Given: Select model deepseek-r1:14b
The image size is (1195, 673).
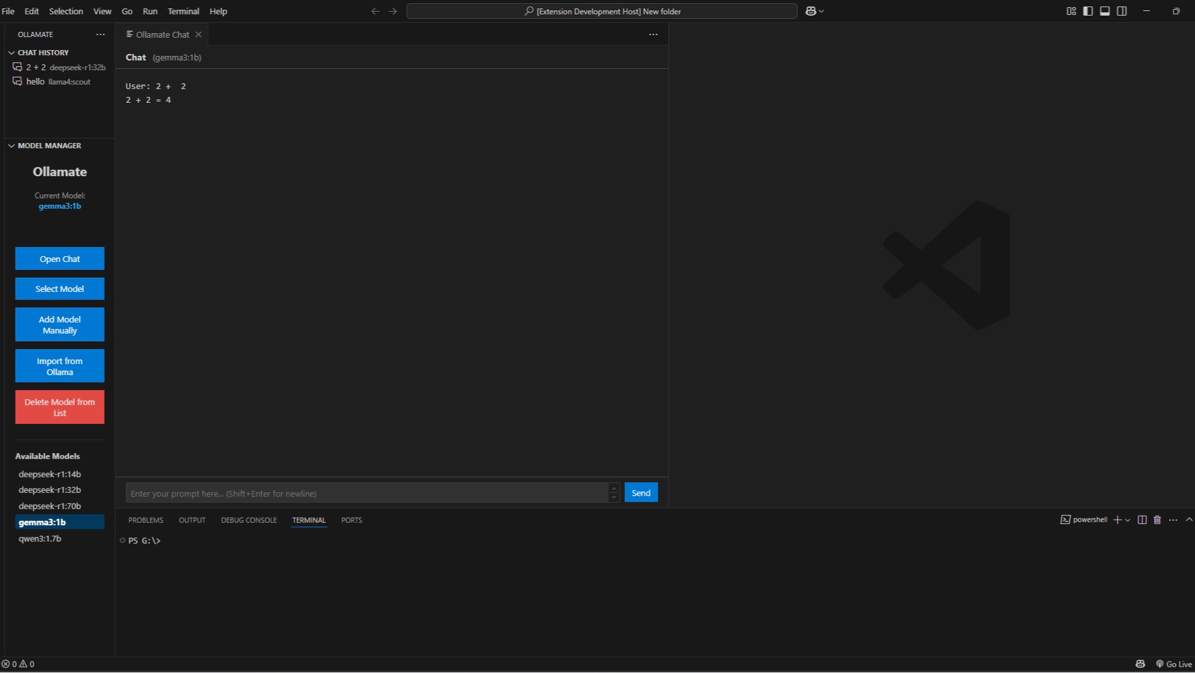Looking at the screenshot, I should tap(60, 474).
